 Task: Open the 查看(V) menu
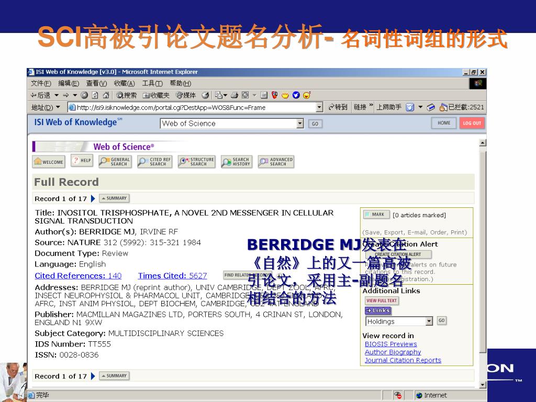click(96, 83)
